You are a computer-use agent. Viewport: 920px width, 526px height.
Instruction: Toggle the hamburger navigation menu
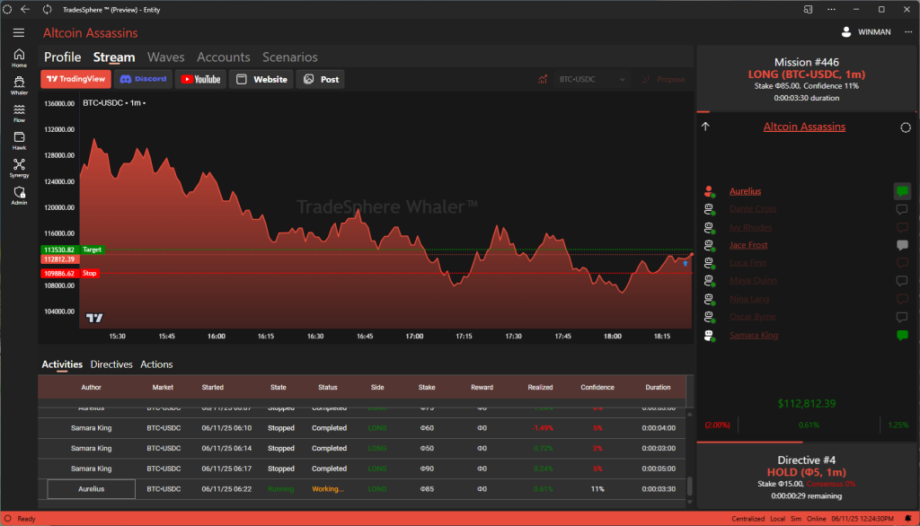point(19,32)
